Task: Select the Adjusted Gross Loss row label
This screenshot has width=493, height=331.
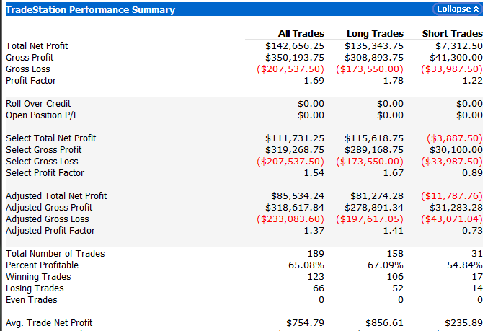Action: [48, 219]
